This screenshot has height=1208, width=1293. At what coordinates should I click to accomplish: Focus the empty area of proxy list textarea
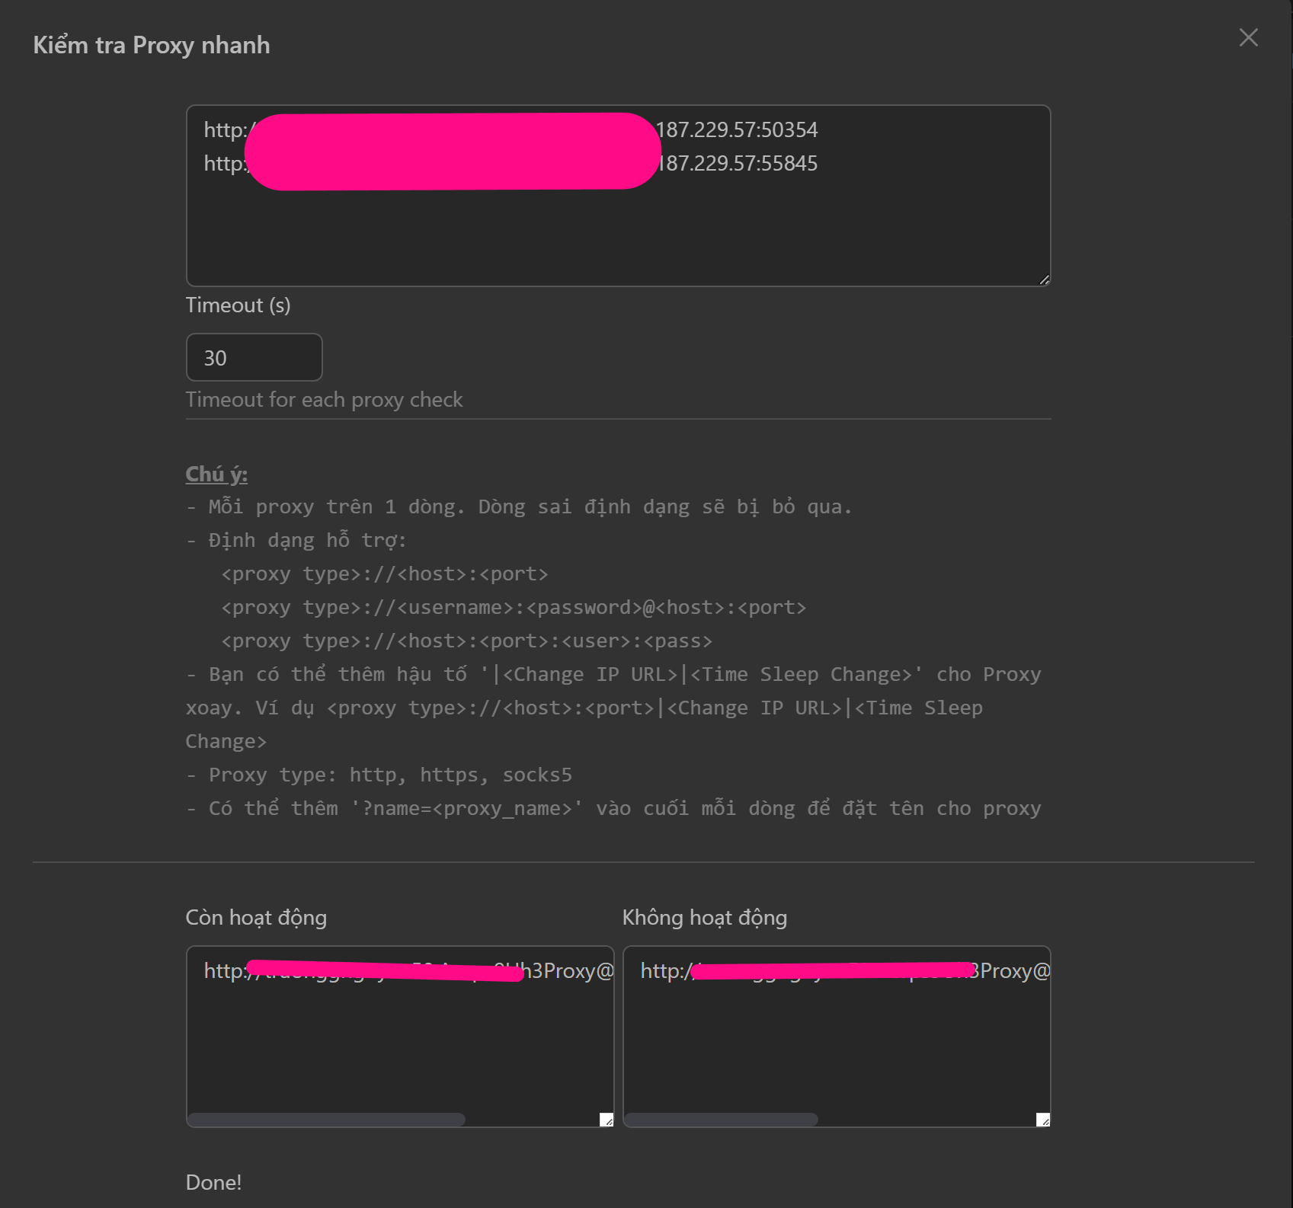(617, 236)
